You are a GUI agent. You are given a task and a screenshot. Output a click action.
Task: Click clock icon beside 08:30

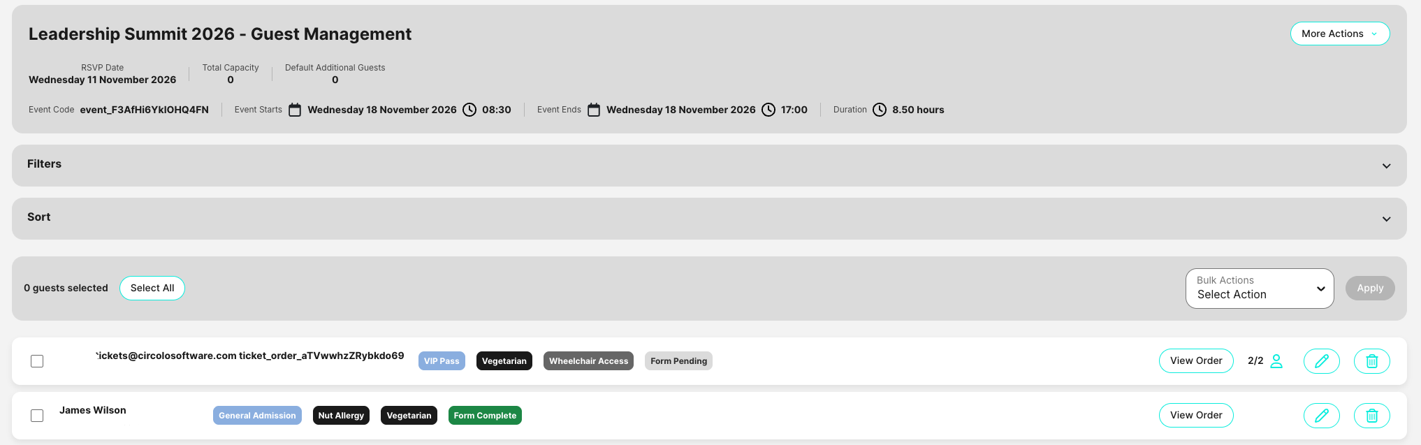click(469, 110)
